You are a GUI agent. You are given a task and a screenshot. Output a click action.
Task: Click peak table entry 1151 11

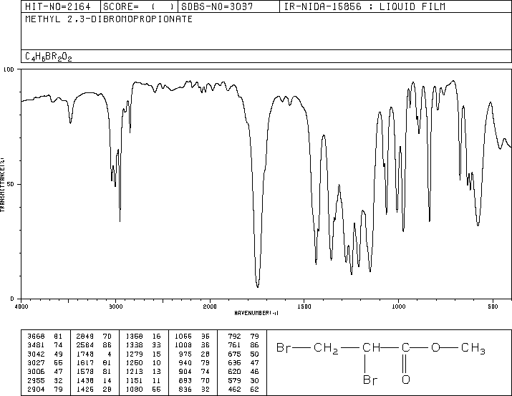[143, 381]
